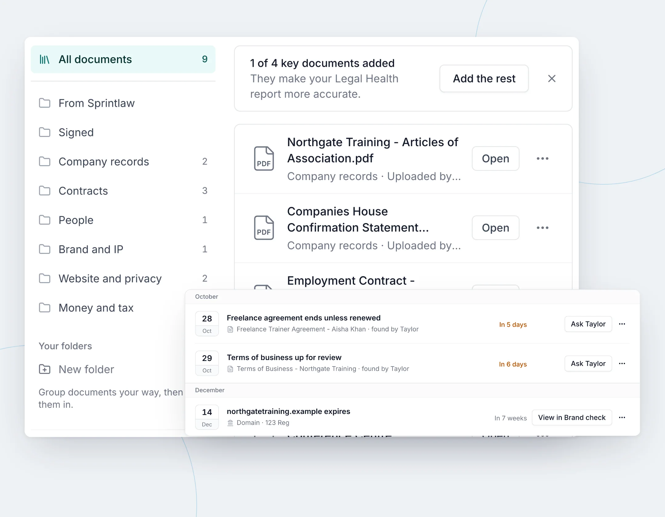Ask Taylor about Terms of business review
This screenshot has height=517, width=665.
[x=588, y=363]
